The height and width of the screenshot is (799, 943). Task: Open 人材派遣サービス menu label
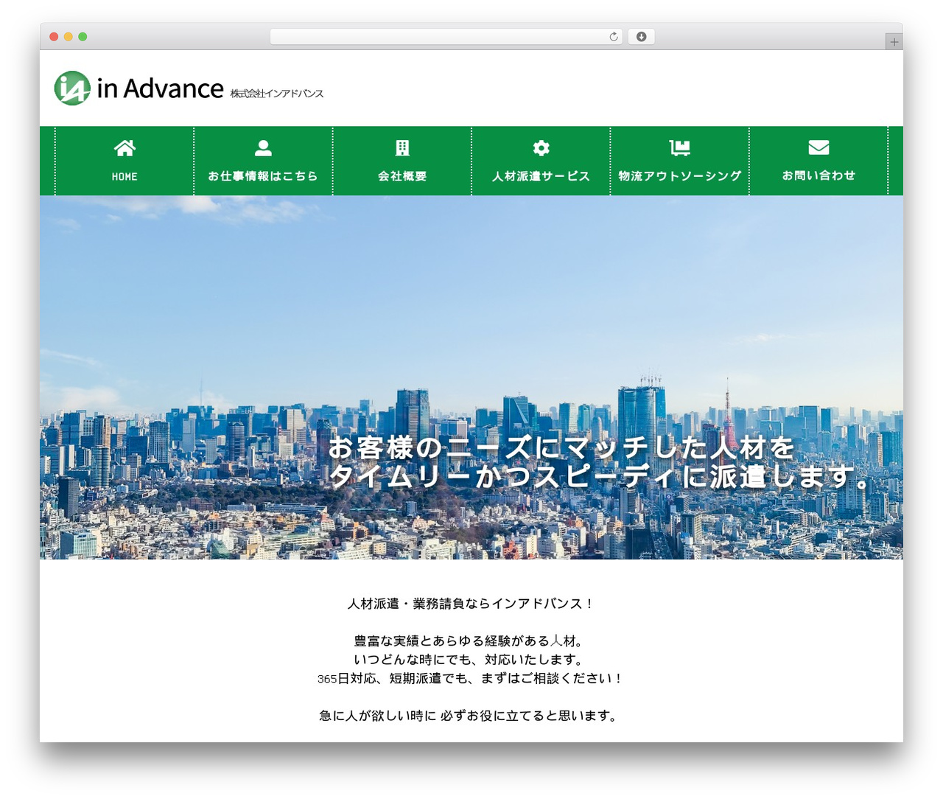pyautogui.click(x=541, y=176)
